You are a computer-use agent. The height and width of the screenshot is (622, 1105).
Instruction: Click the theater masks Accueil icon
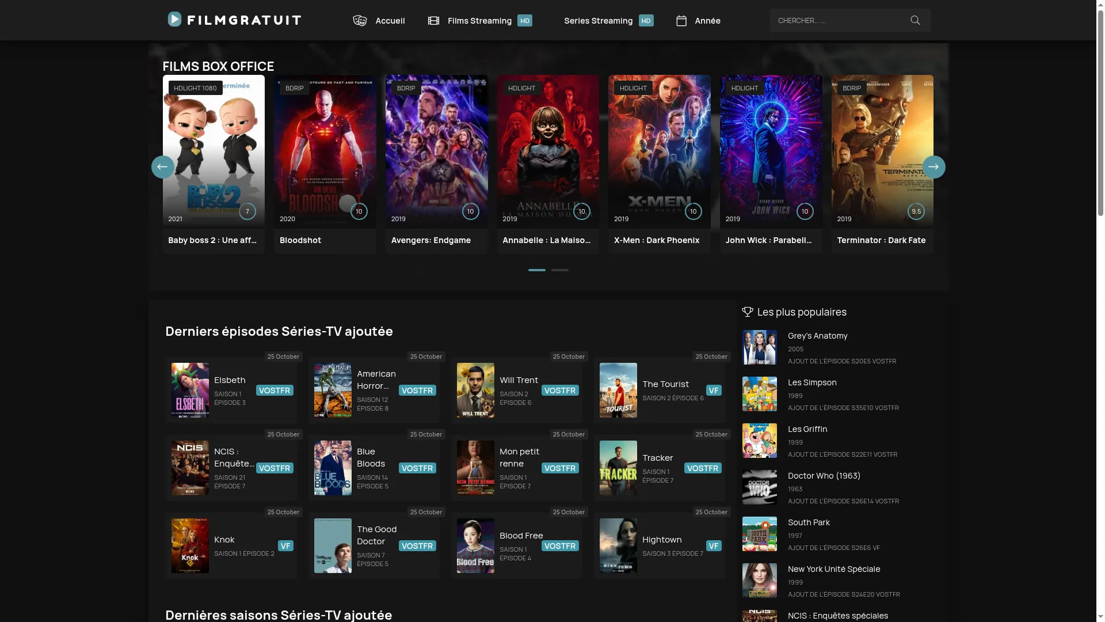click(360, 21)
